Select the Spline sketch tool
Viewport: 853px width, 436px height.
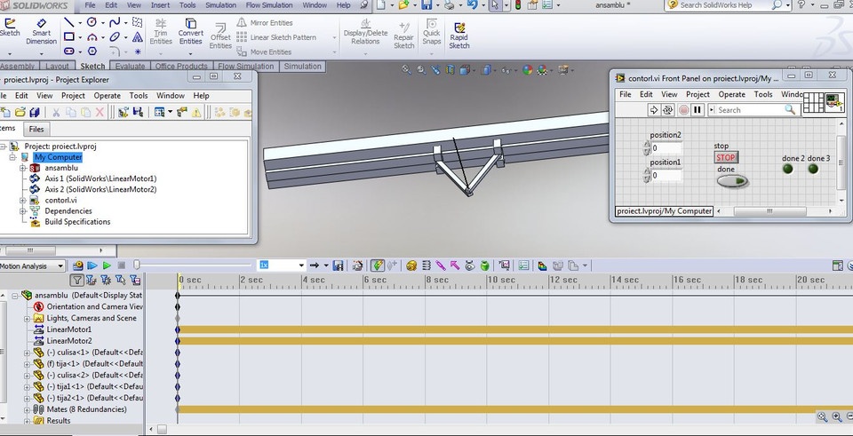tap(115, 22)
